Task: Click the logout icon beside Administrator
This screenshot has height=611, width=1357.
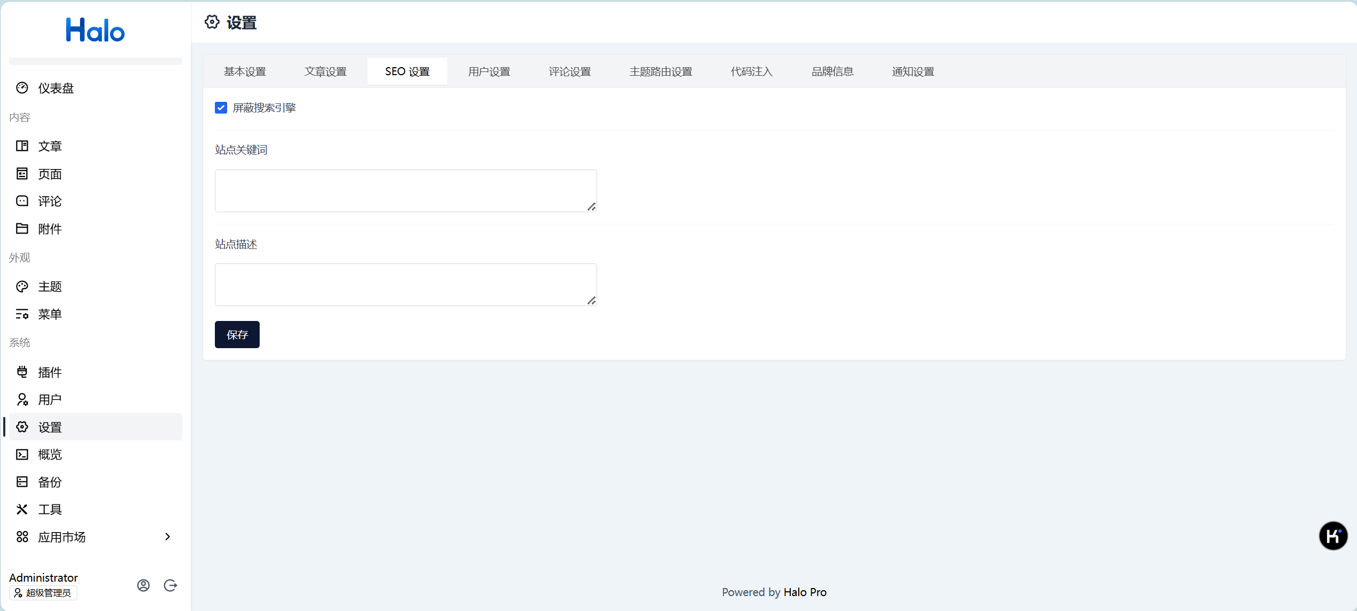Action: [x=171, y=585]
